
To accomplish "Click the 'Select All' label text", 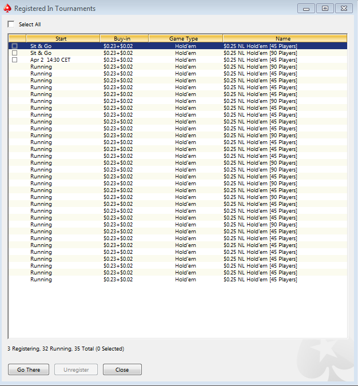I will (x=30, y=25).
